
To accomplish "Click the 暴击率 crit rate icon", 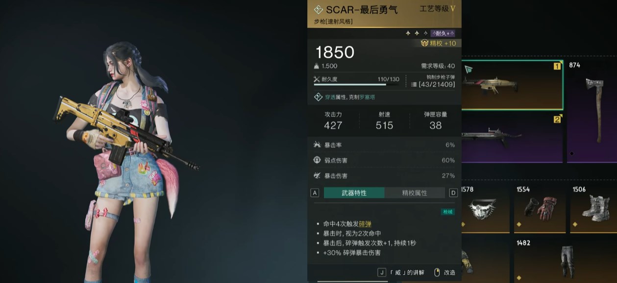I will coord(317,145).
